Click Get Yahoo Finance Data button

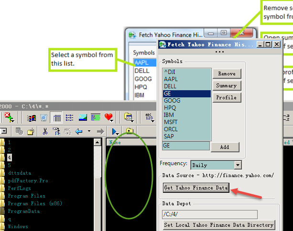point(196,188)
